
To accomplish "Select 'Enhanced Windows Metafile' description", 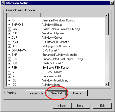I will 60,55.
